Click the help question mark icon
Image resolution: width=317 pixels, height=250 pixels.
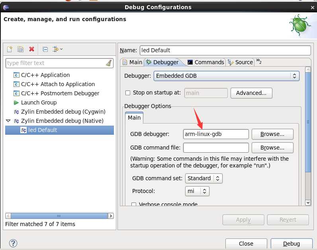point(13,243)
